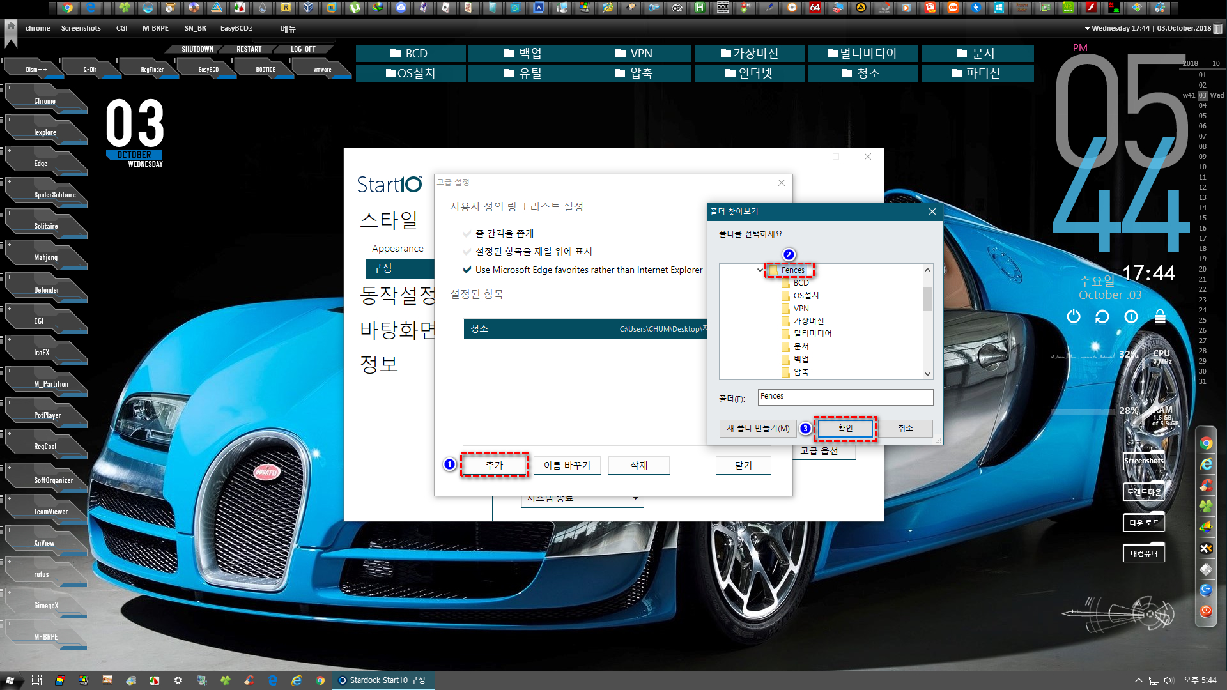Select 멀티미디어 folder in tree

click(x=812, y=333)
